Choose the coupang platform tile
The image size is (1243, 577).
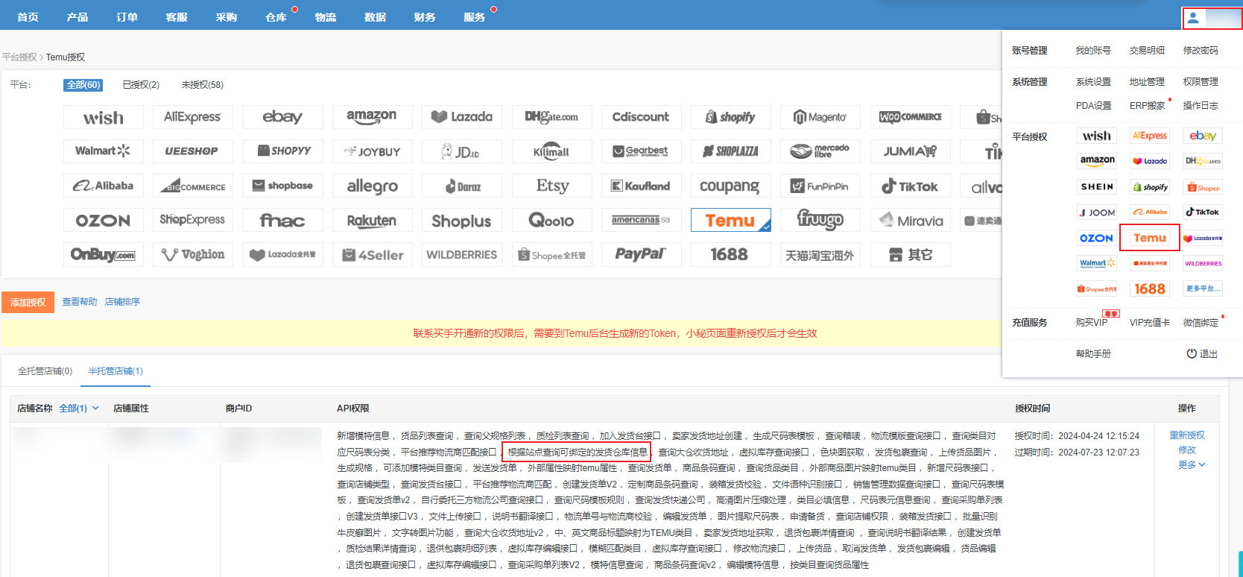point(730,186)
